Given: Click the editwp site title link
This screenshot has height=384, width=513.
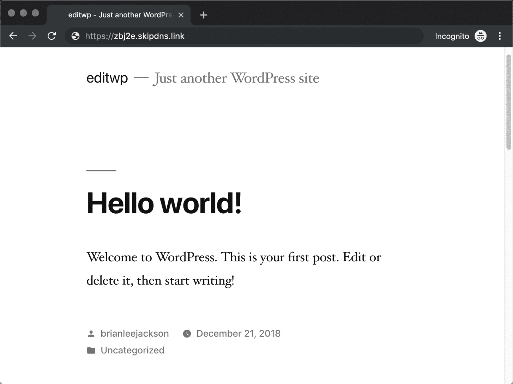Looking at the screenshot, I should (107, 78).
